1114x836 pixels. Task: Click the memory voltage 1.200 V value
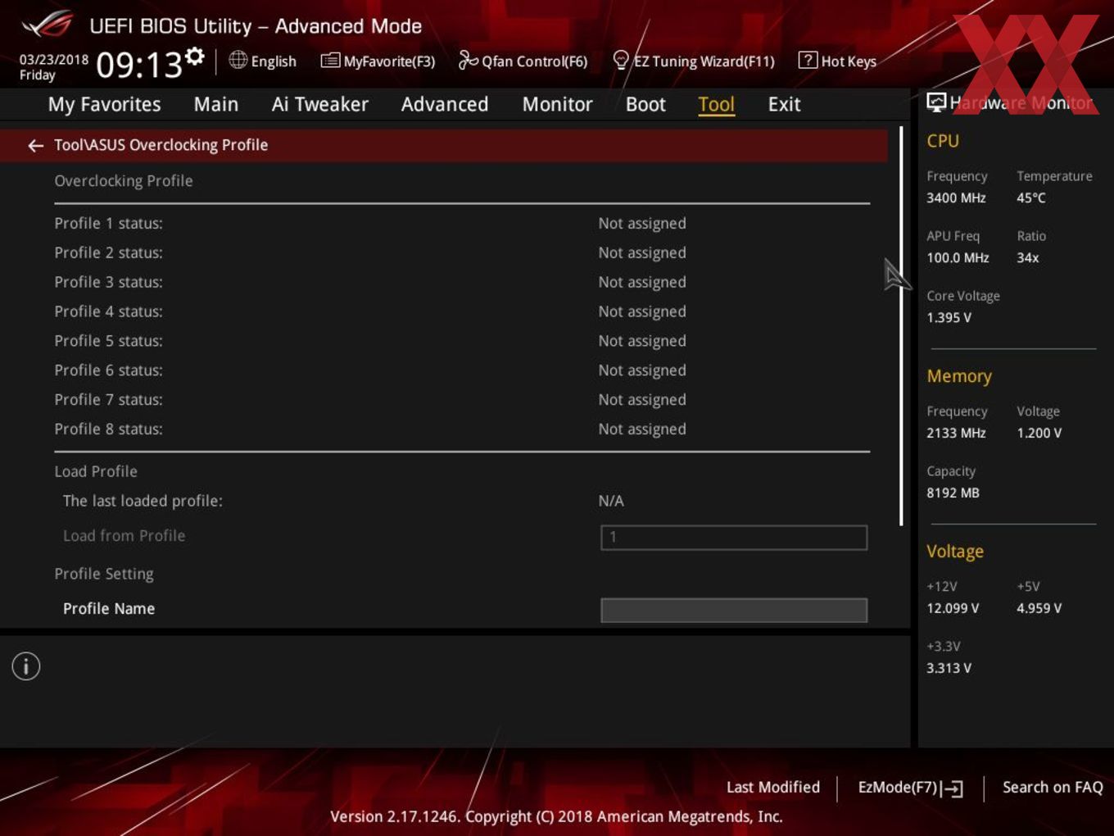1039,433
